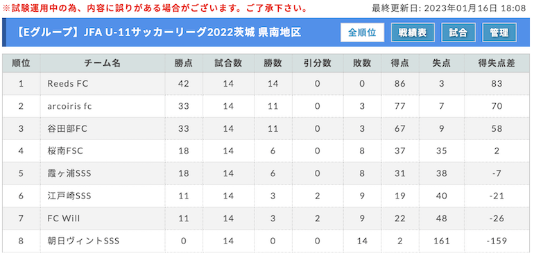Click the 試合数 column header
534x258 pixels.
(x=229, y=63)
